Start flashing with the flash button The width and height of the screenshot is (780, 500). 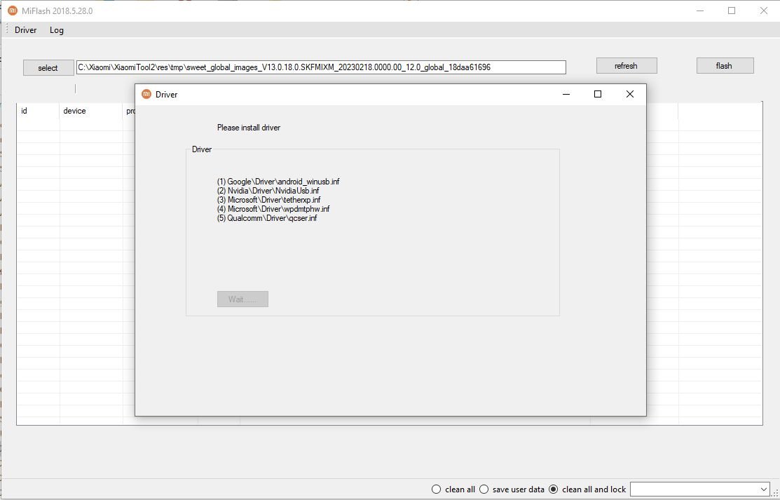click(x=725, y=66)
